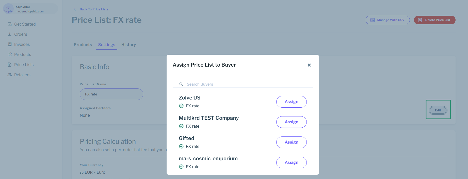
Task: Click the Products grid icon
Action: click(x=10, y=54)
